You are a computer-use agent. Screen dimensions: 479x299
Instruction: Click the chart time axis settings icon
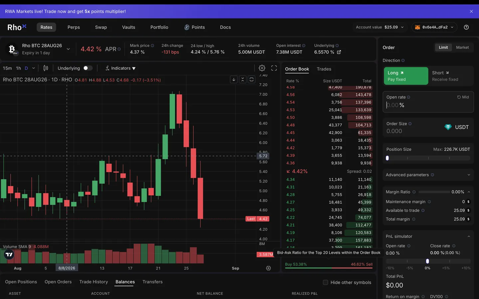click(x=268, y=268)
